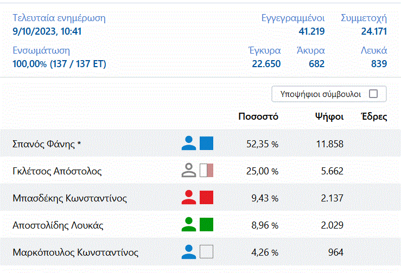Open candidate Αποστολίδης Λουκάς row

[x=58, y=225]
